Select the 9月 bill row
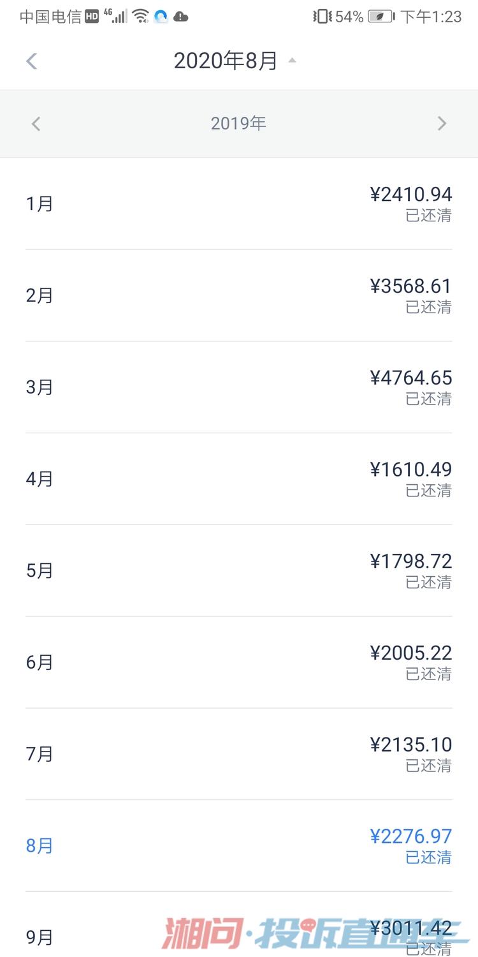The image size is (478, 957). click(238, 935)
